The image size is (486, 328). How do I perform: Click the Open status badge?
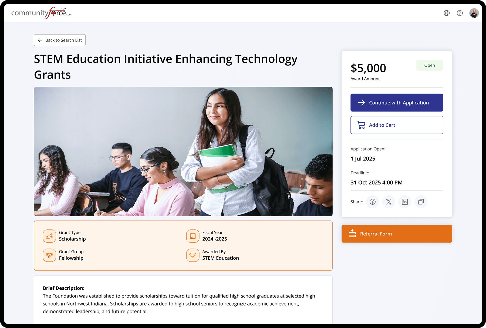pos(429,65)
